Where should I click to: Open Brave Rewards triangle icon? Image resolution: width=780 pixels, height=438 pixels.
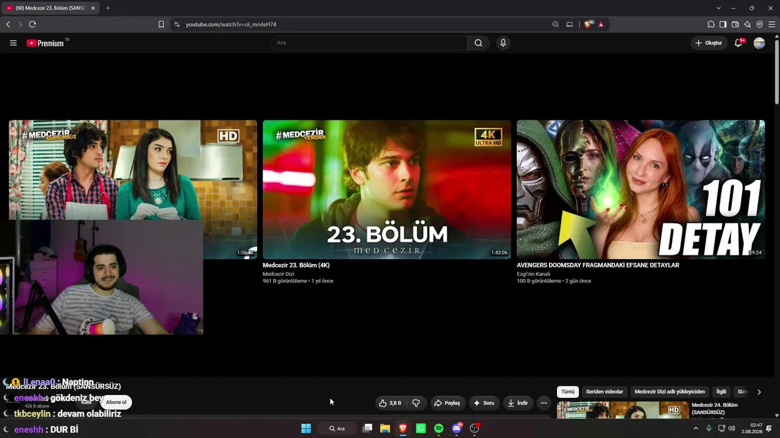point(601,24)
